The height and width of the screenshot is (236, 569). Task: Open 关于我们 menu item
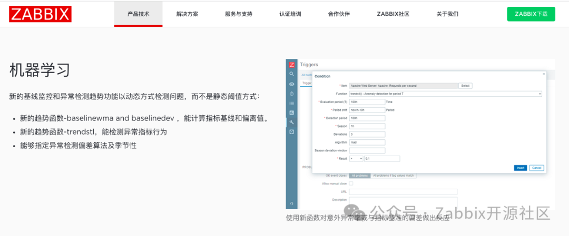tap(447, 14)
